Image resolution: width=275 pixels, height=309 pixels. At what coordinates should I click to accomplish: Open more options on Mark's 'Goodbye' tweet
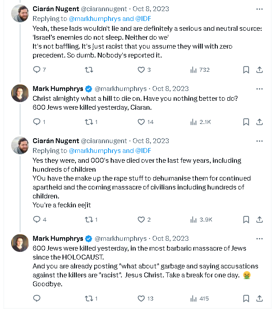(x=259, y=239)
